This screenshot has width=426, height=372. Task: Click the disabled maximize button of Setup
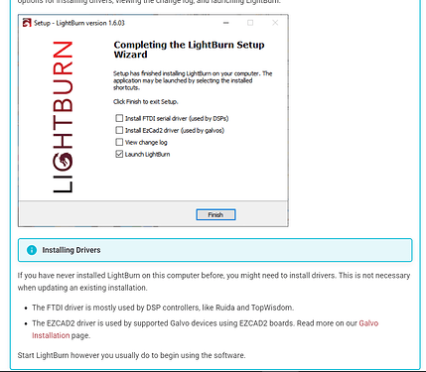(x=250, y=23)
